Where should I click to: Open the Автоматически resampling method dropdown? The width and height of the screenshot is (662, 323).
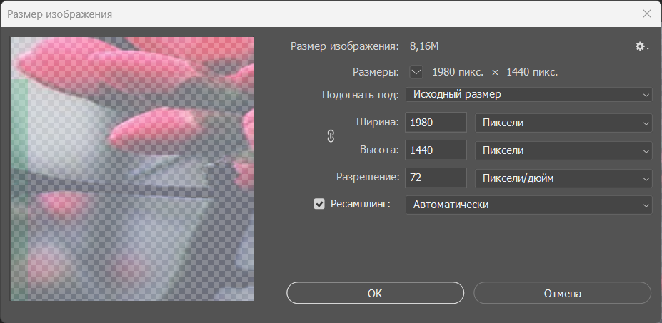pyautogui.click(x=528, y=205)
